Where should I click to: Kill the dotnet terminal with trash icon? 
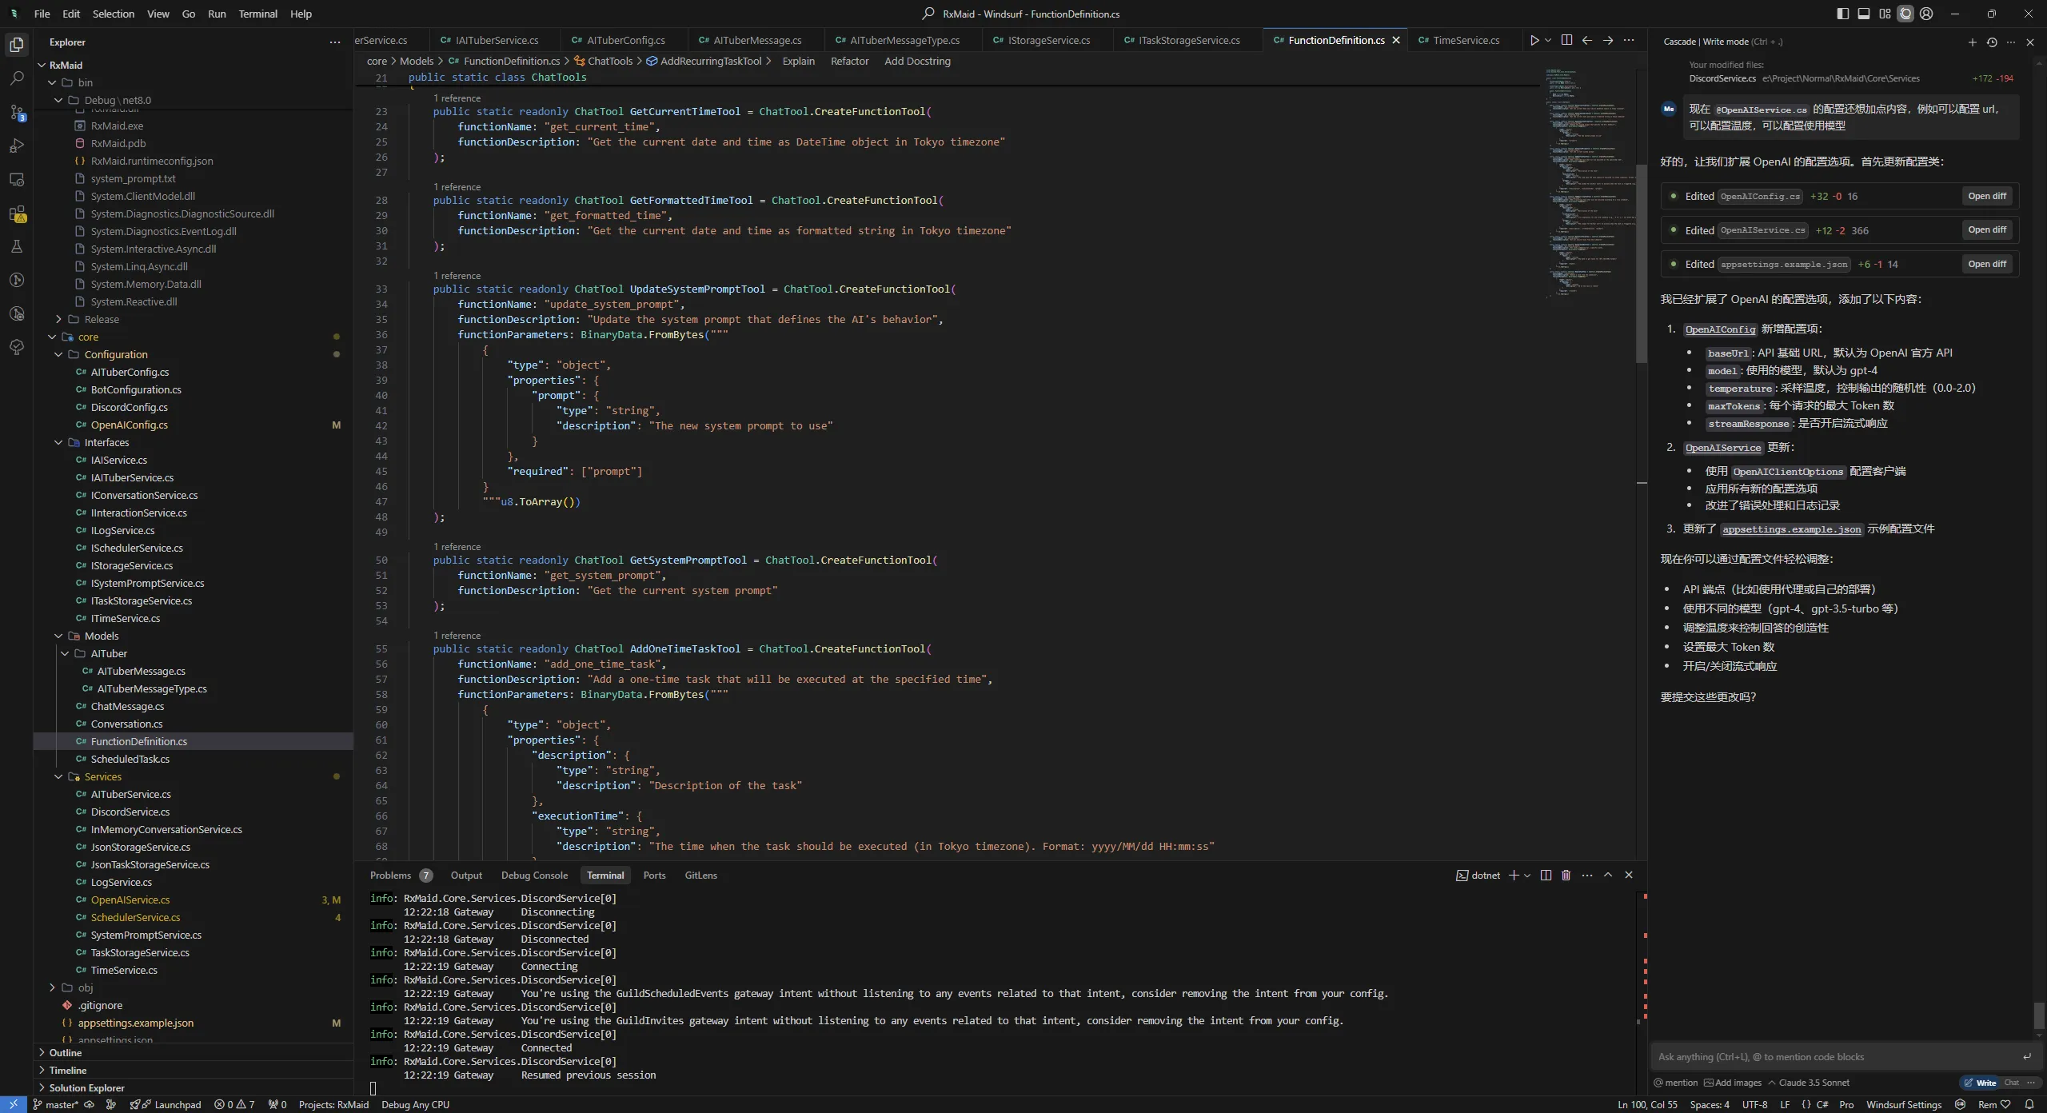(1566, 876)
